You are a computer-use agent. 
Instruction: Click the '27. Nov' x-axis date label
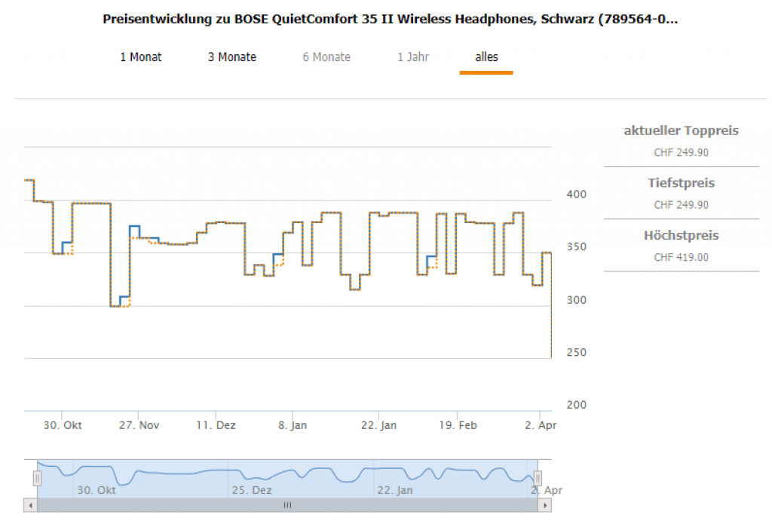pos(139,425)
